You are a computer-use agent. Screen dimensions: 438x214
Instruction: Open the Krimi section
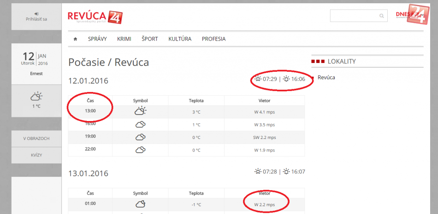(x=124, y=39)
